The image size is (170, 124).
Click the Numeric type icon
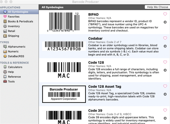pos(5,51)
